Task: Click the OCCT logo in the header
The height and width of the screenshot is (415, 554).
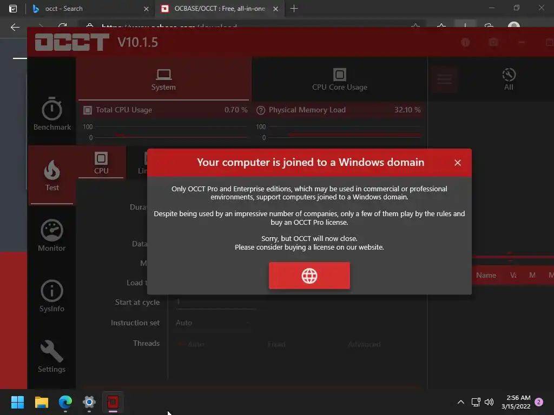Action: pos(72,42)
